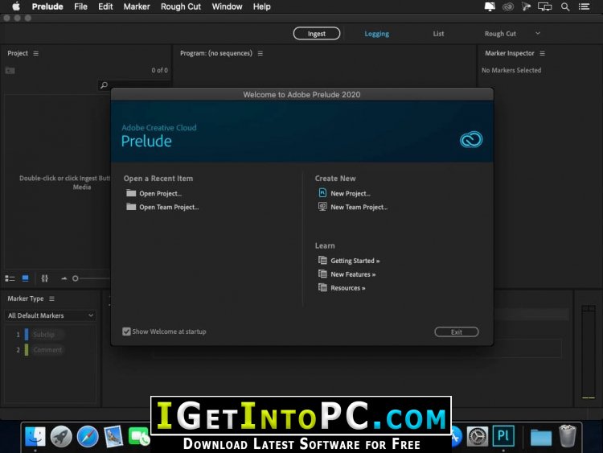Open the Window menu
This screenshot has width=603, height=453.
227,6
